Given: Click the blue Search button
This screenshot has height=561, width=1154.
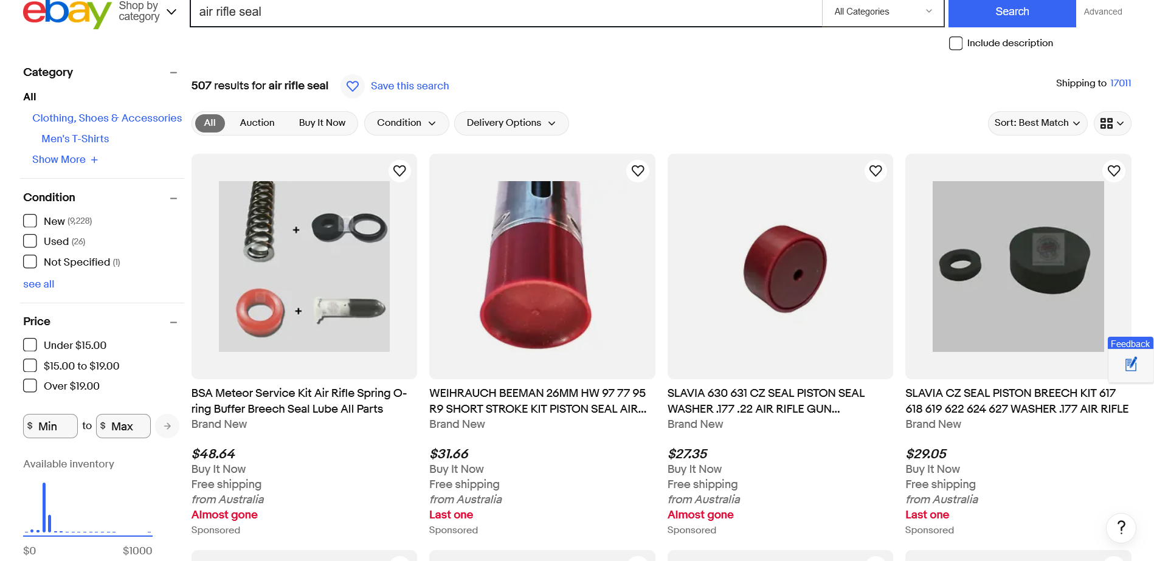Looking at the screenshot, I should pos(1012,12).
